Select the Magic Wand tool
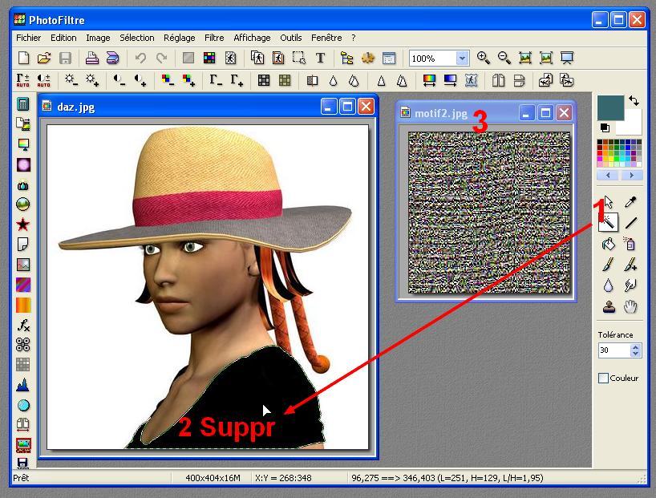The width and height of the screenshot is (656, 498). pos(608,223)
